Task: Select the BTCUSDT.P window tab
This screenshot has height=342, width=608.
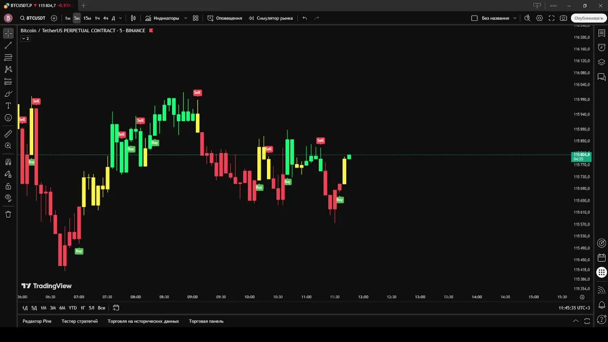Action: [38, 6]
